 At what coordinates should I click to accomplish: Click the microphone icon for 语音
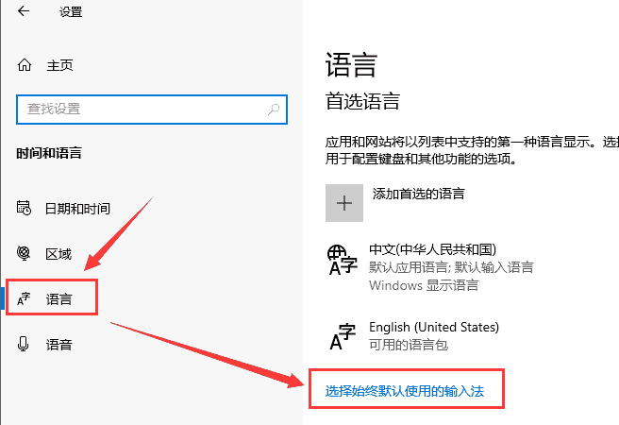24,344
